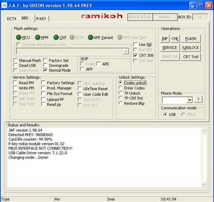
Task: Click the BOX ID field
Action: tap(200, 17)
